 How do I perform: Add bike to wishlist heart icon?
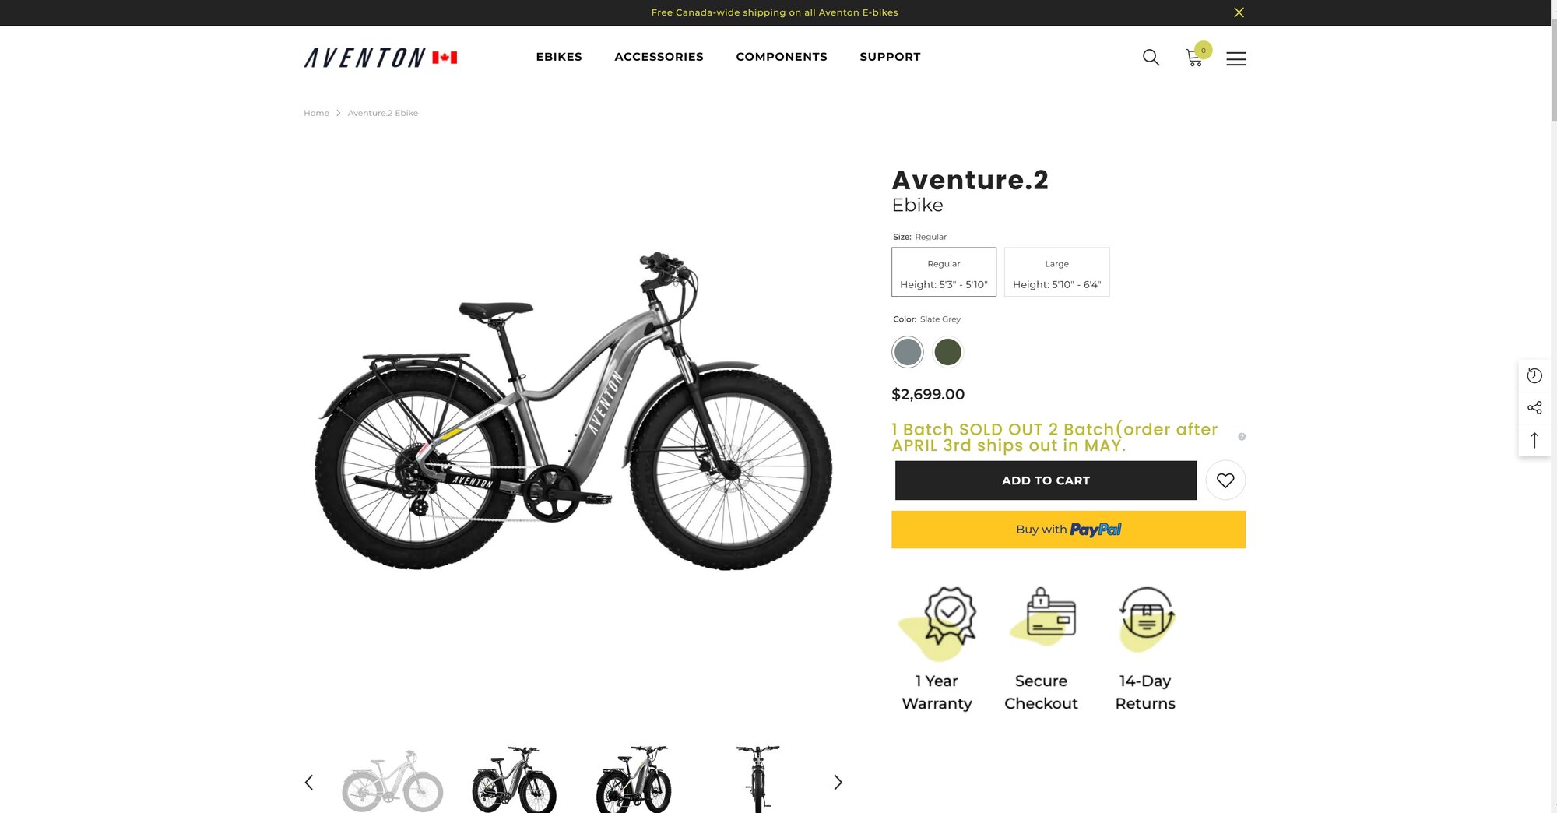tap(1225, 480)
